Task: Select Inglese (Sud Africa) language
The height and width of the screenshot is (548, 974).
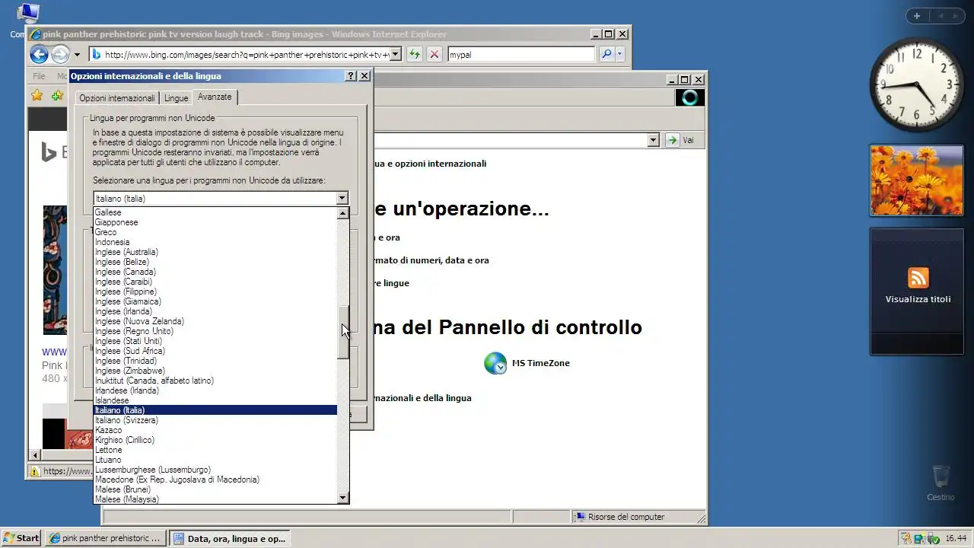Action: pyautogui.click(x=215, y=351)
